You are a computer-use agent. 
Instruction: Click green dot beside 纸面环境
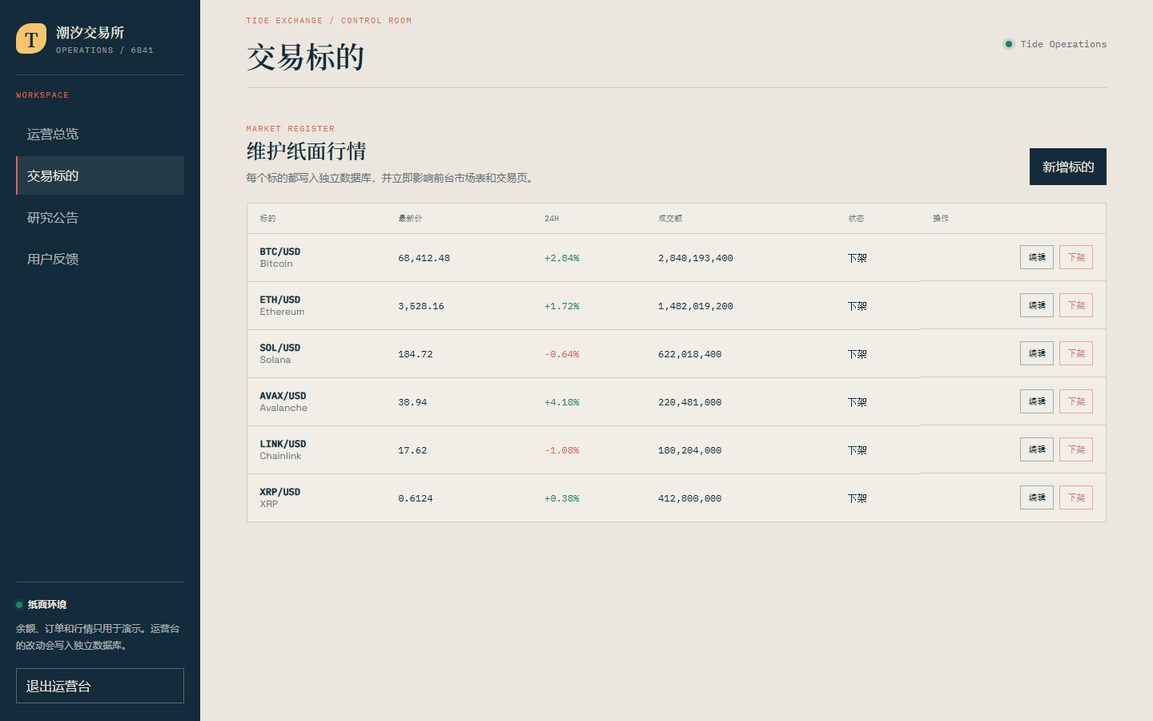pyautogui.click(x=19, y=605)
